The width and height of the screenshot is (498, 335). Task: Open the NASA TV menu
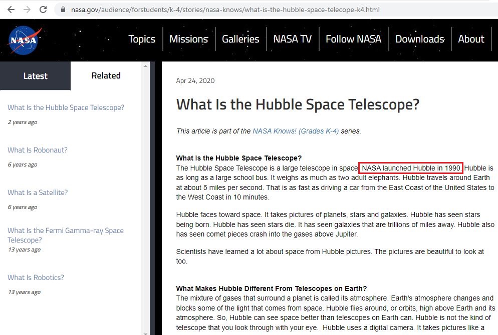point(293,39)
